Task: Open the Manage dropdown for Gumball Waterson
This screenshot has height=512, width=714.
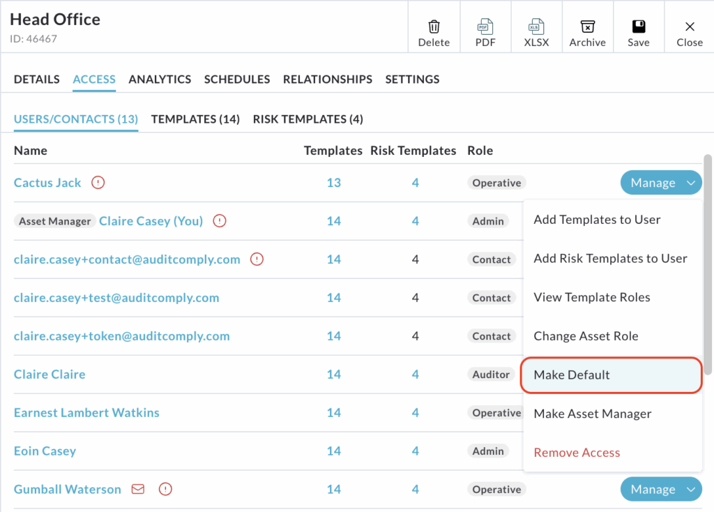Action: point(661,490)
